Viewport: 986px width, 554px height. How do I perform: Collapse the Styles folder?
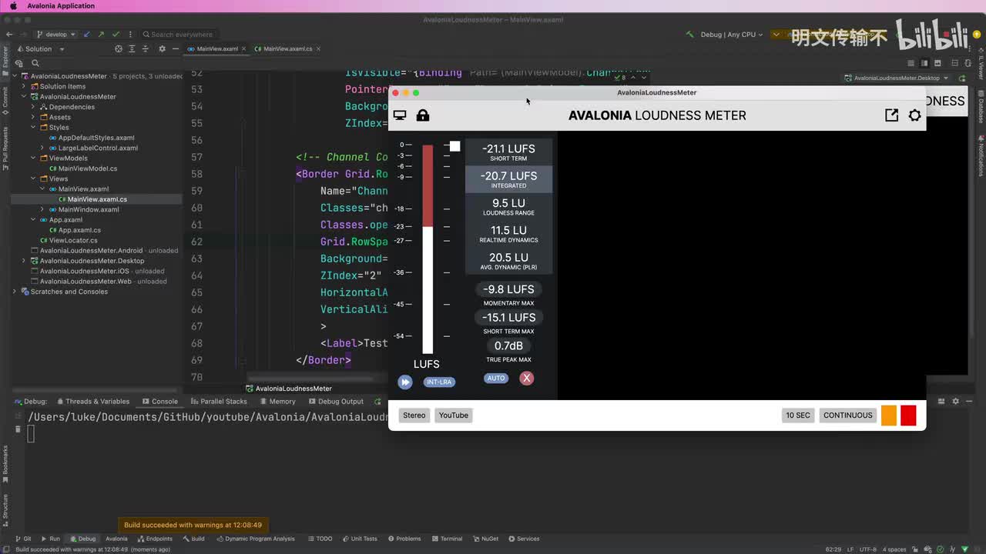(33, 128)
